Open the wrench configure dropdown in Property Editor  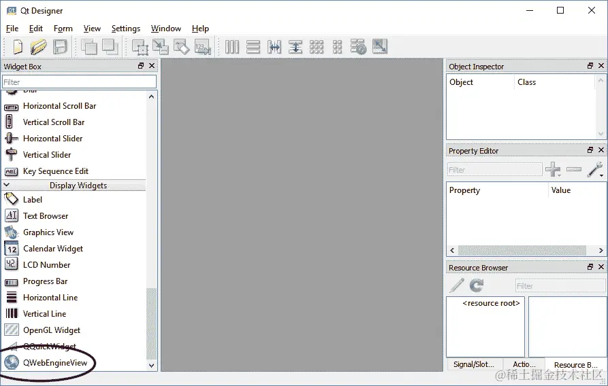pos(595,170)
